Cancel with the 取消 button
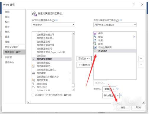The width and height of the screenshot is (150, 117). click(x=138, y=108)
